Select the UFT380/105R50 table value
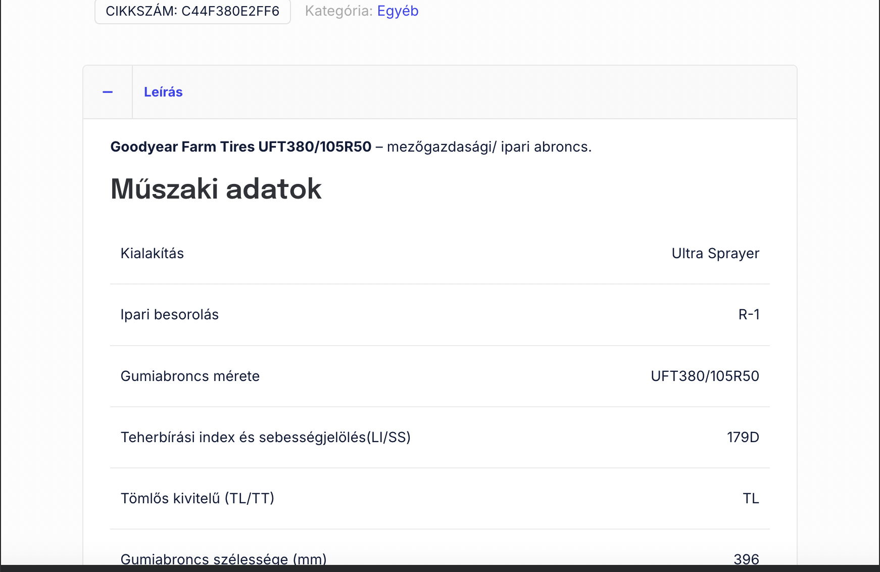Screen dimensions: 880x572 coord(705,376)
